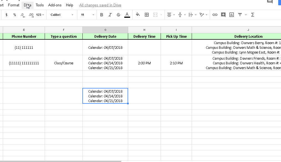Apply strikethrough formatting

[x=118, y=15]
